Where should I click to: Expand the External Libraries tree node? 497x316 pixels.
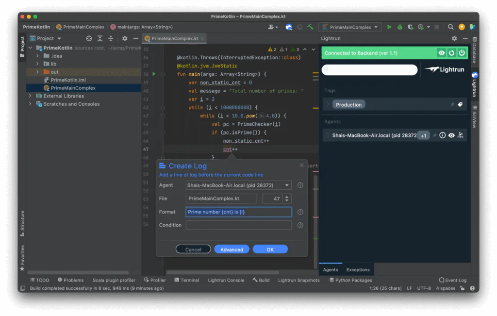(30, 96)
